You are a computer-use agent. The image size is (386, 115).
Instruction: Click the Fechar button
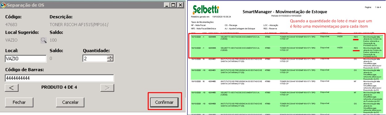coord(19,102)
